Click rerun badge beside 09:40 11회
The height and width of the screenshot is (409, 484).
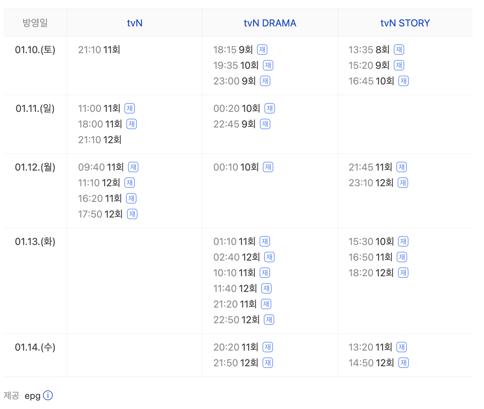pyautogui.click(x=133, y=167)
